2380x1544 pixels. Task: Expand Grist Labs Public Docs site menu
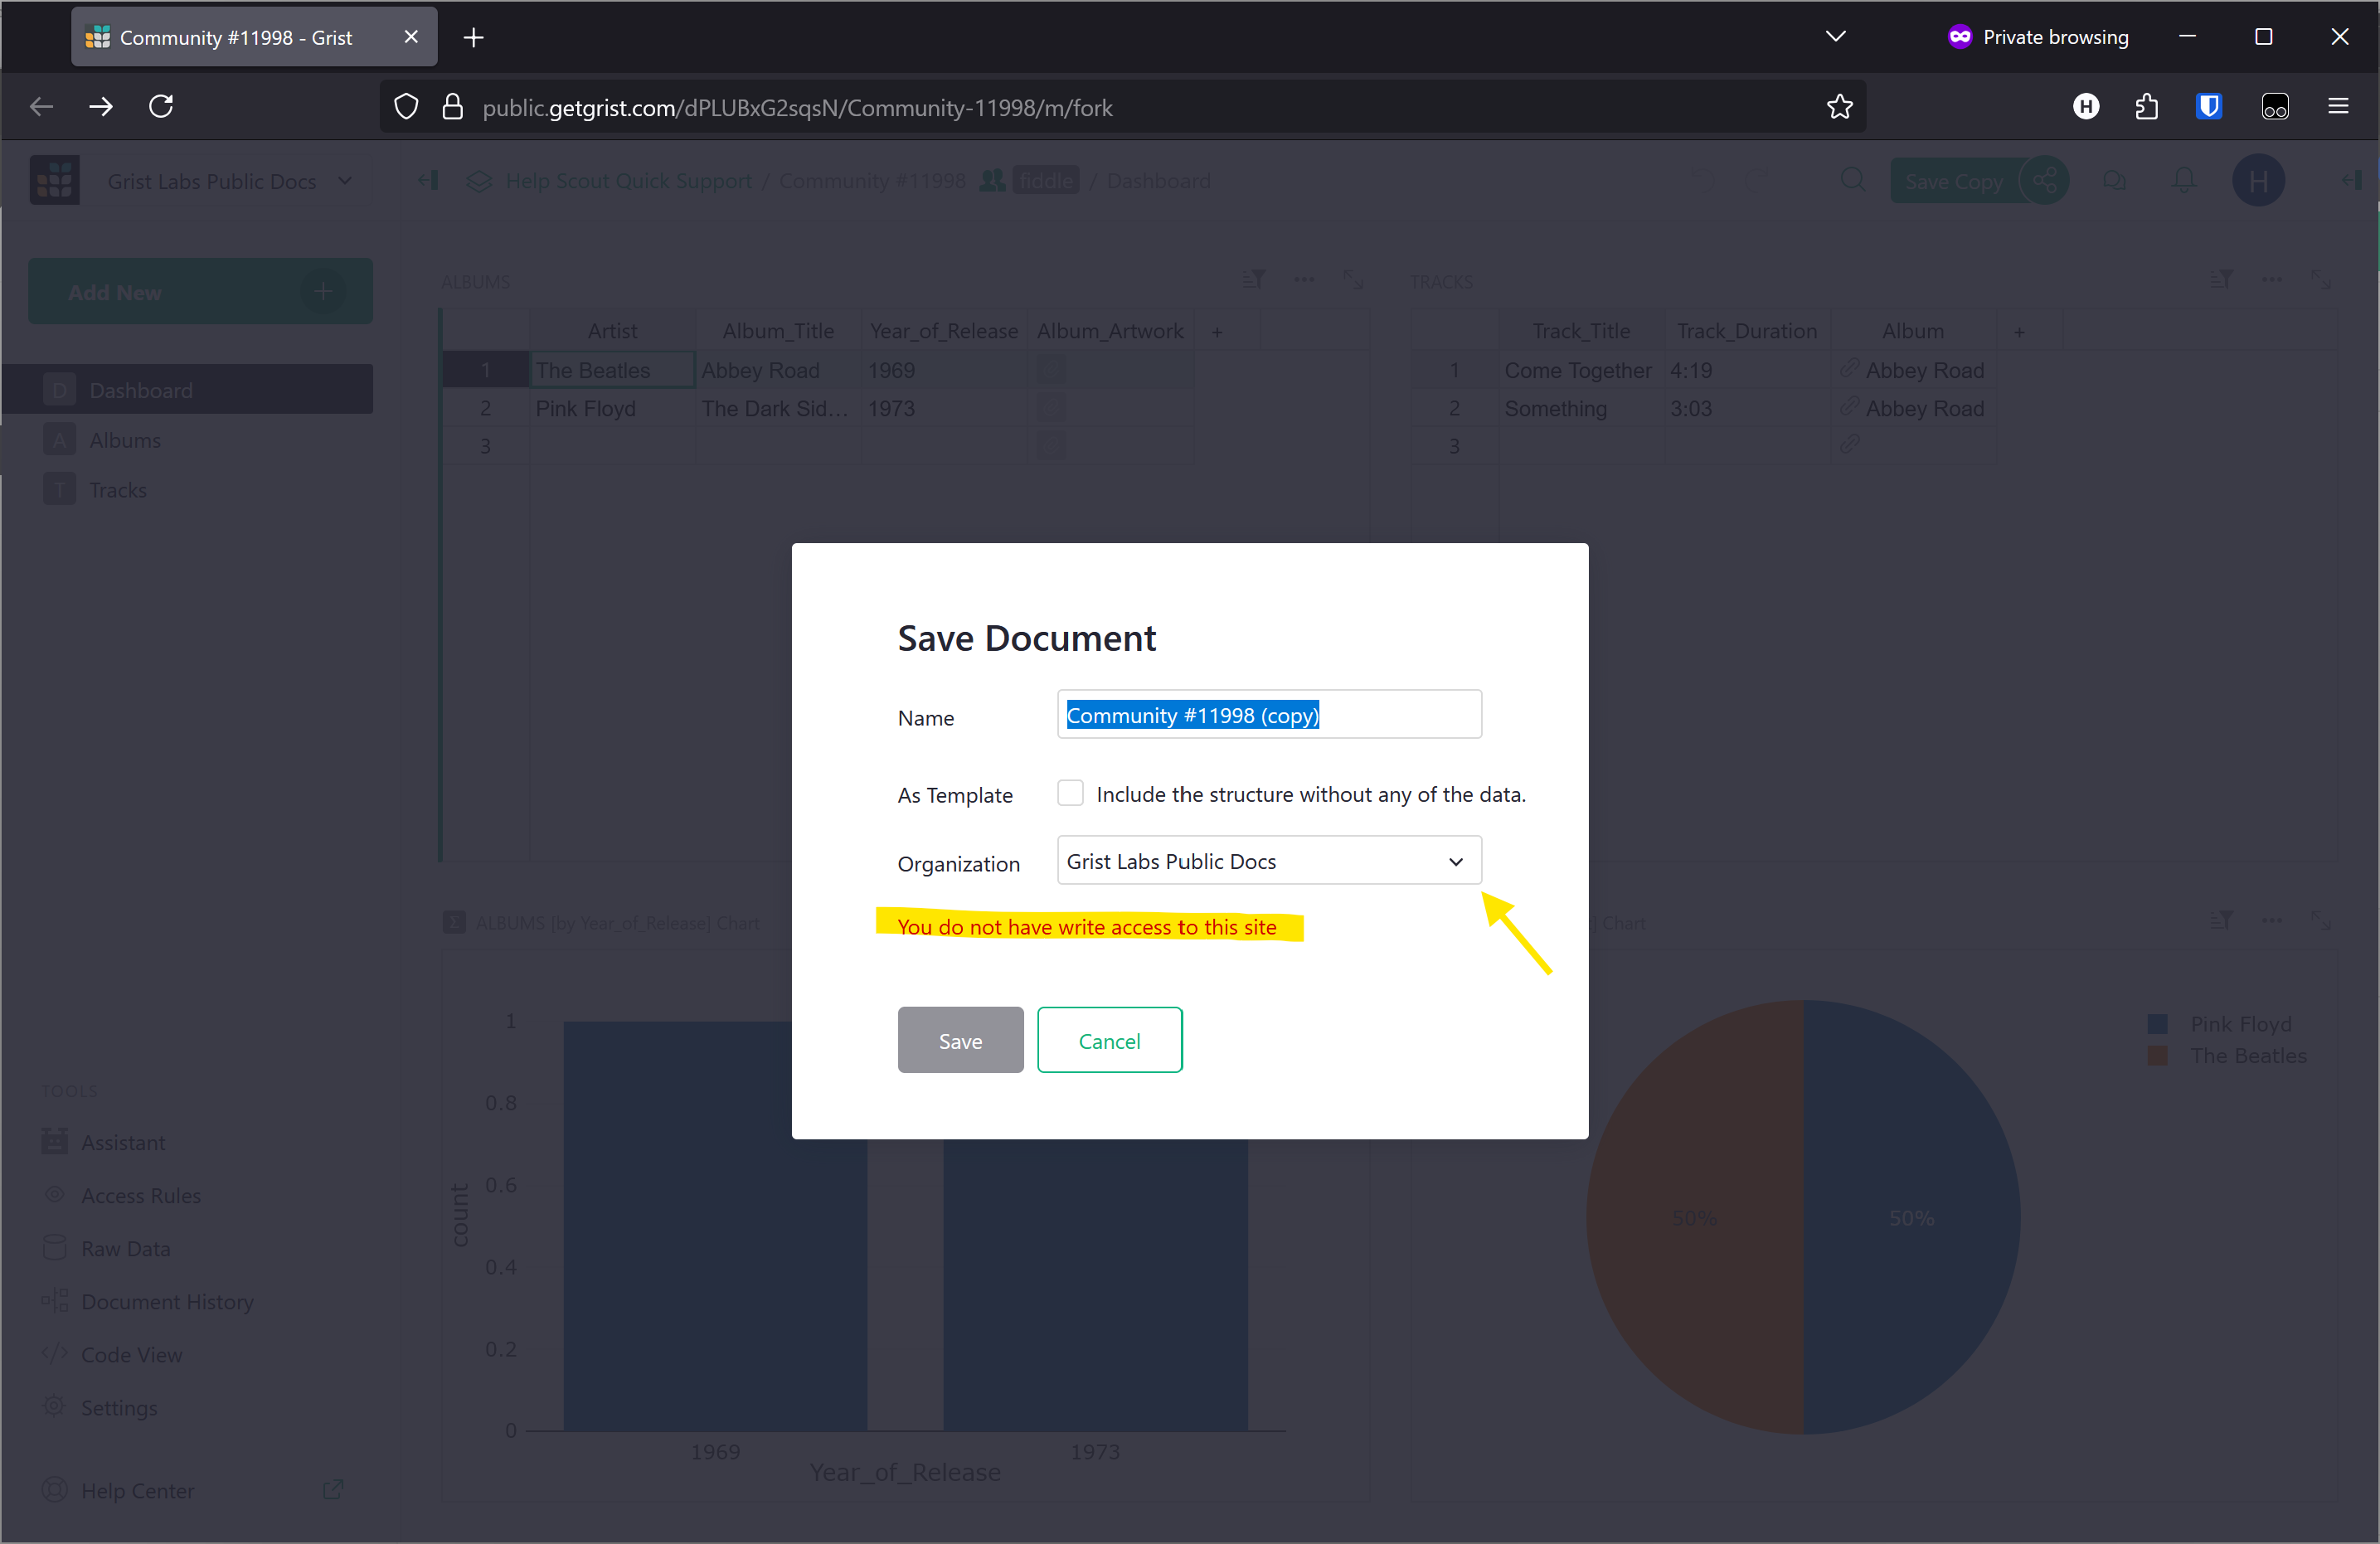point(345,181)
